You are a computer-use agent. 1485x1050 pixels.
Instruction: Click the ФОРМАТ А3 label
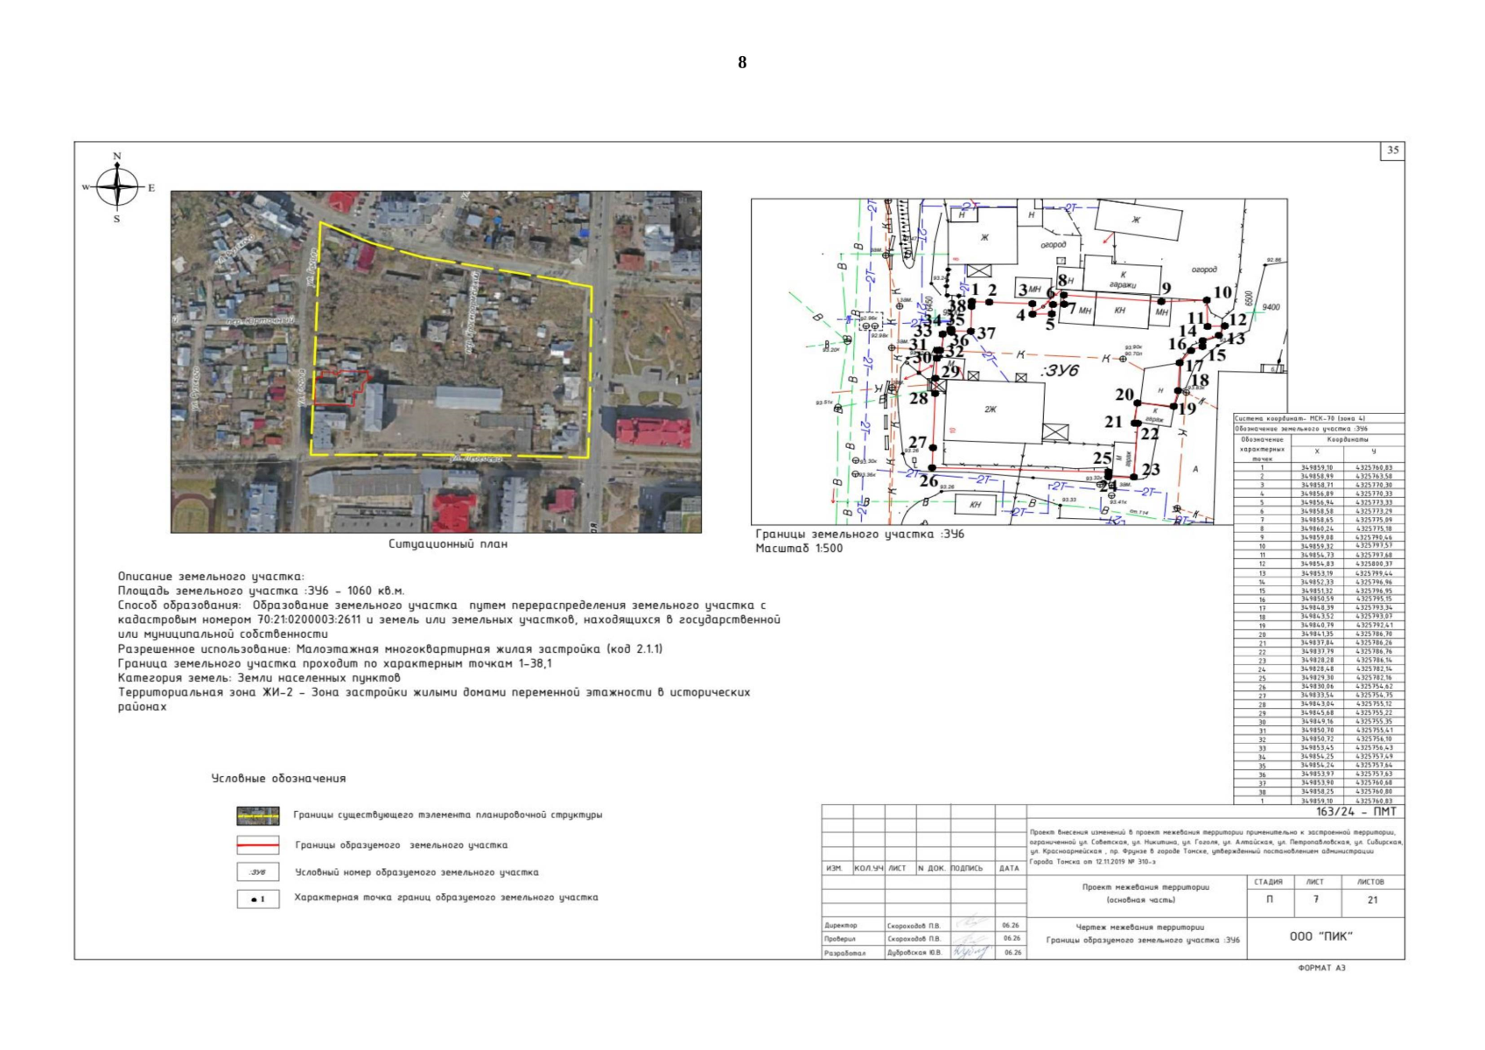1321,968
